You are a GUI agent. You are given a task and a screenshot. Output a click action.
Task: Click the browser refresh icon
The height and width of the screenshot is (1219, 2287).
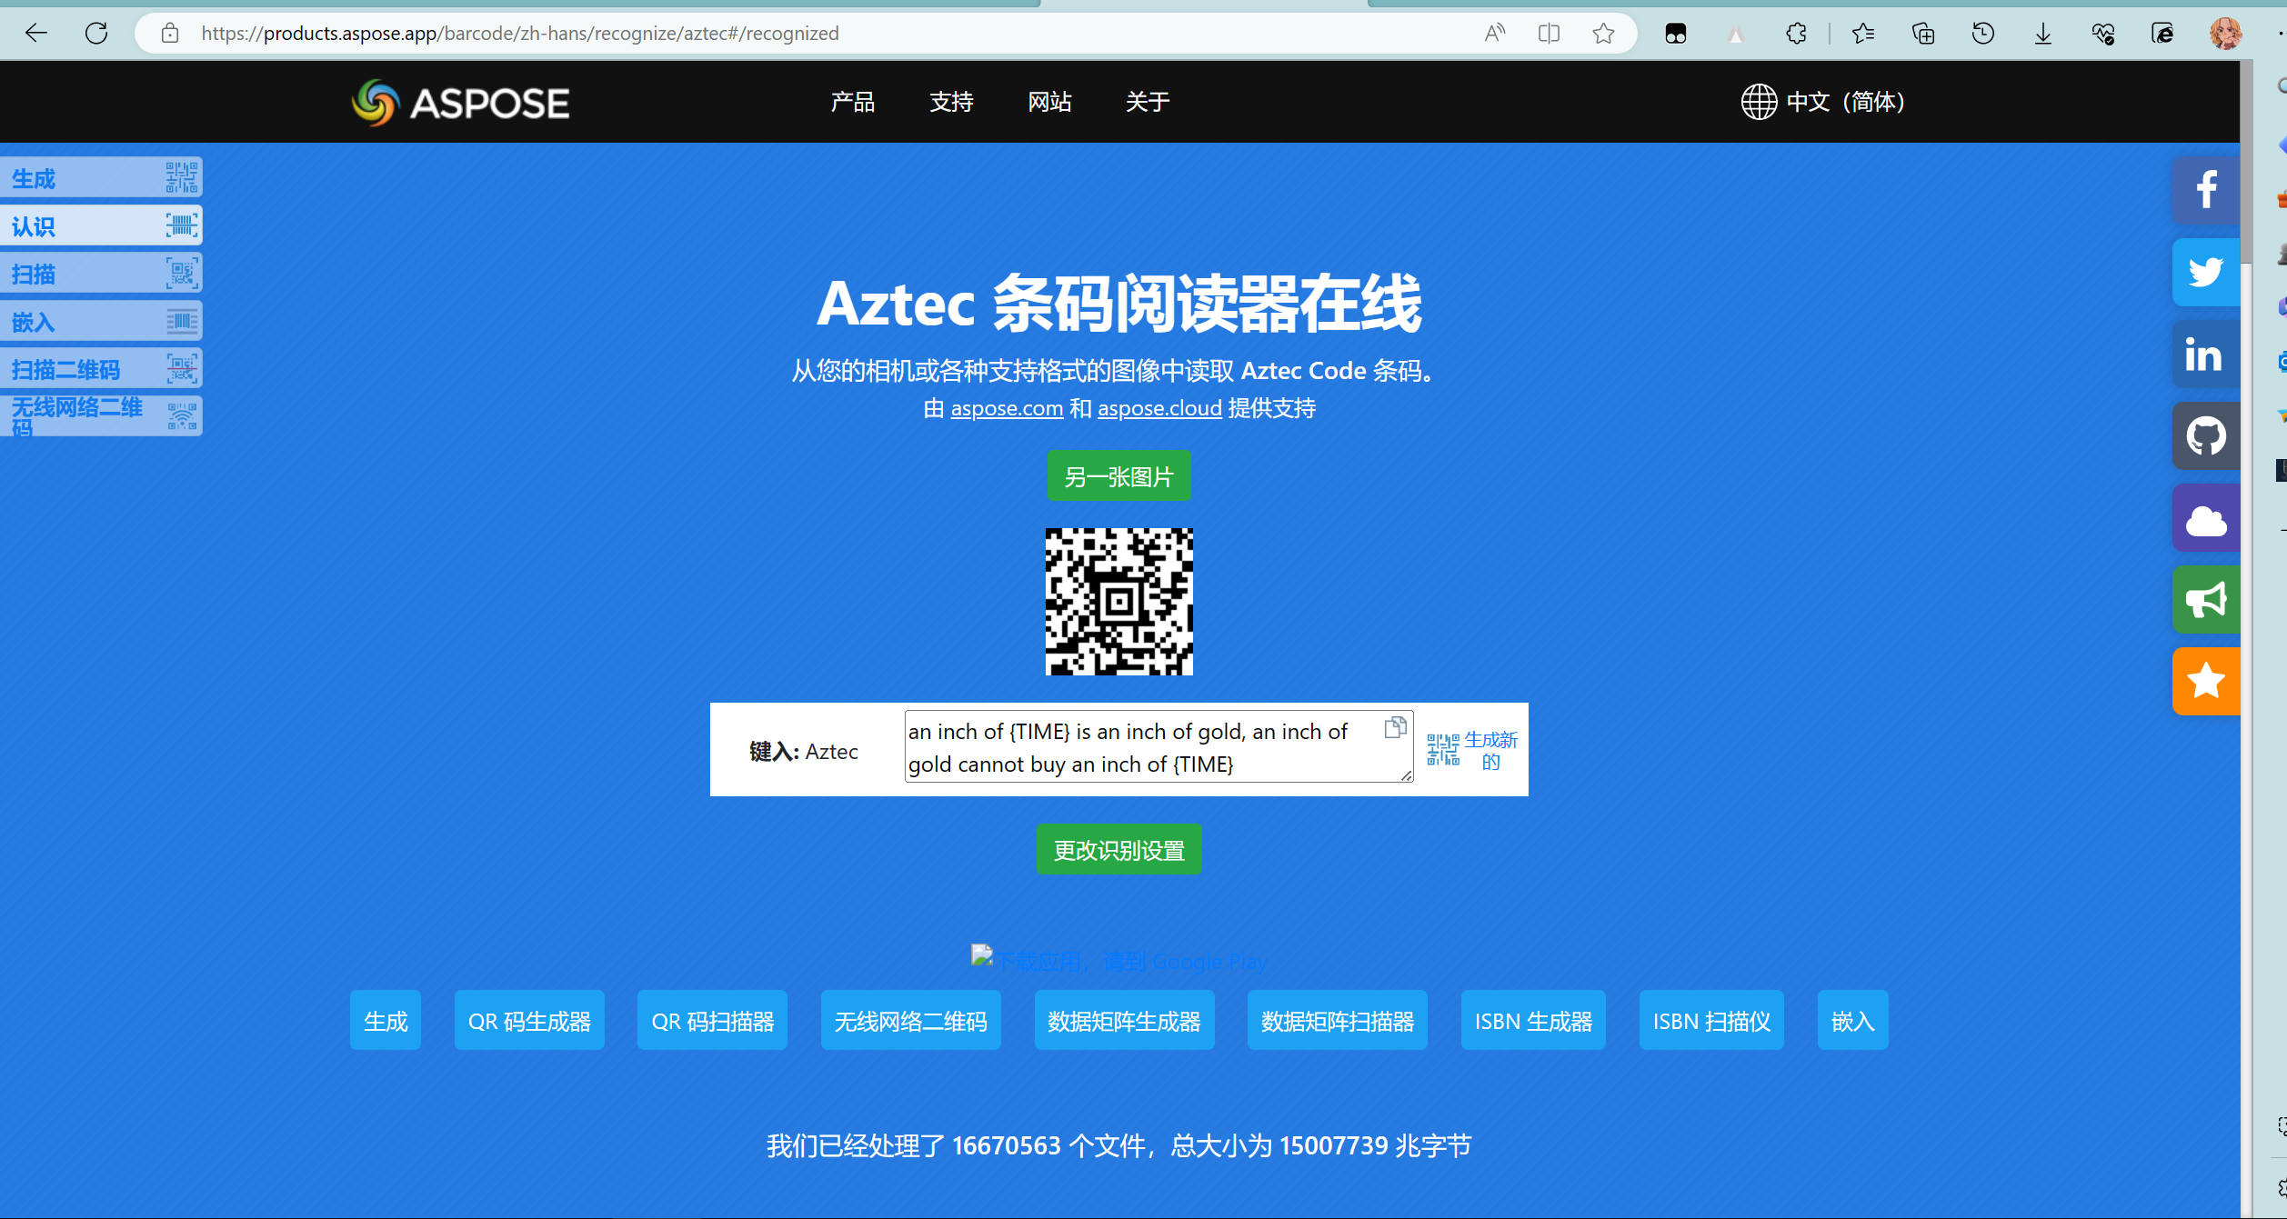point(96,34)
